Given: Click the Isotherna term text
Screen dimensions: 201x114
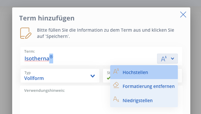Looking at the screenshot, I should pos(37,59).
